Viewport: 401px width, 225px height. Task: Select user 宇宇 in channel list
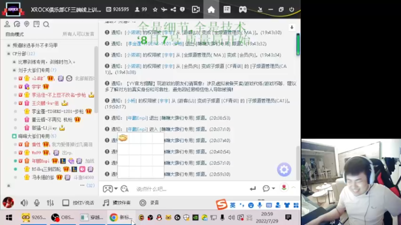click(x=36, y=86)
